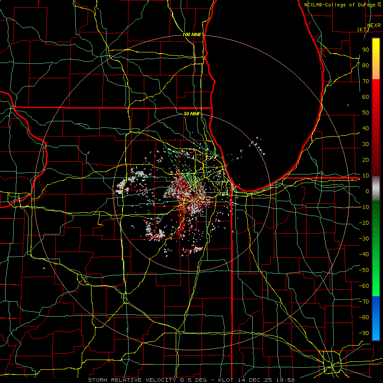Click the 70 value on velocity scale
Viewport: 383px width, 383px height.
[366, 81]
